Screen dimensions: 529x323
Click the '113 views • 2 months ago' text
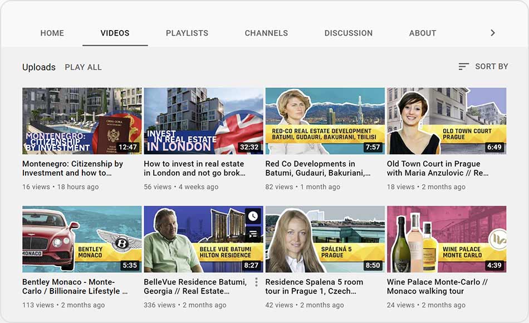coord(63,305)
